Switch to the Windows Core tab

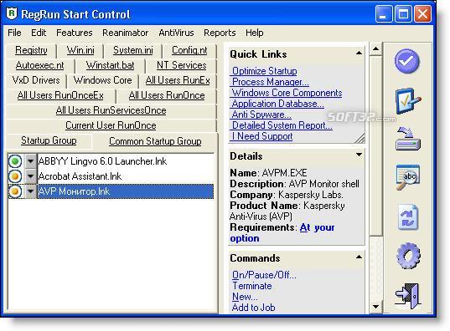[x=103, y=80]
